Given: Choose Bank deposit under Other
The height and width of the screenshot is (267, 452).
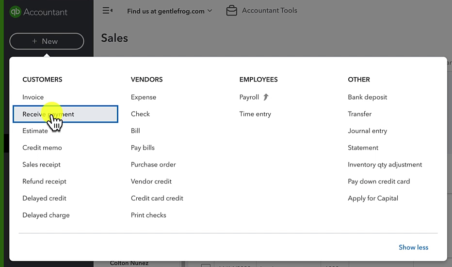Looking at the screenshot, I should point(367,97).
